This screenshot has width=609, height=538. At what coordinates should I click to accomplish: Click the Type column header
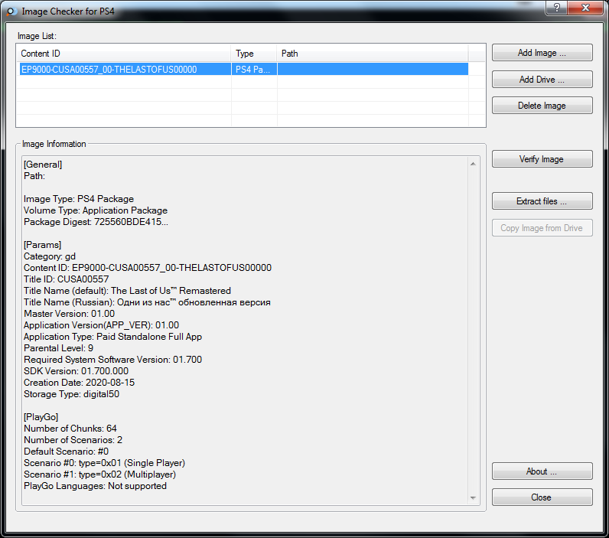point(253,54)
